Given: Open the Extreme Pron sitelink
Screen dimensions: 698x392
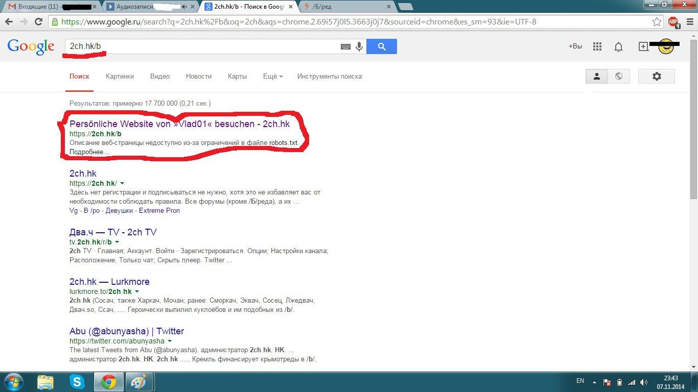Looking at the screenshot, I should pyautogui.click(x=159, y=210).
